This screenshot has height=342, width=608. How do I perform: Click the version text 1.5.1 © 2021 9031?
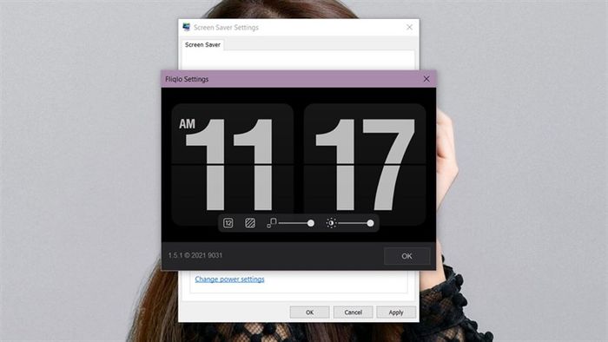195,255
